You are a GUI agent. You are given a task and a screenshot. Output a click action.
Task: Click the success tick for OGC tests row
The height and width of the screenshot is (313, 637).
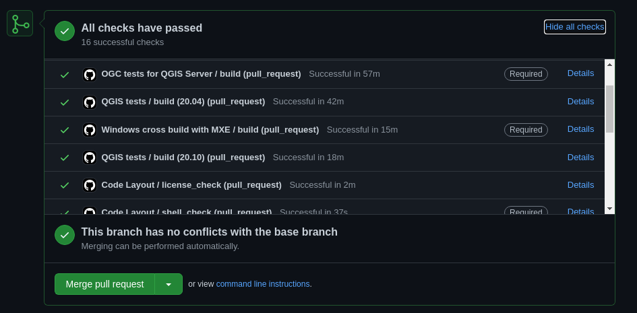[65, 75]
